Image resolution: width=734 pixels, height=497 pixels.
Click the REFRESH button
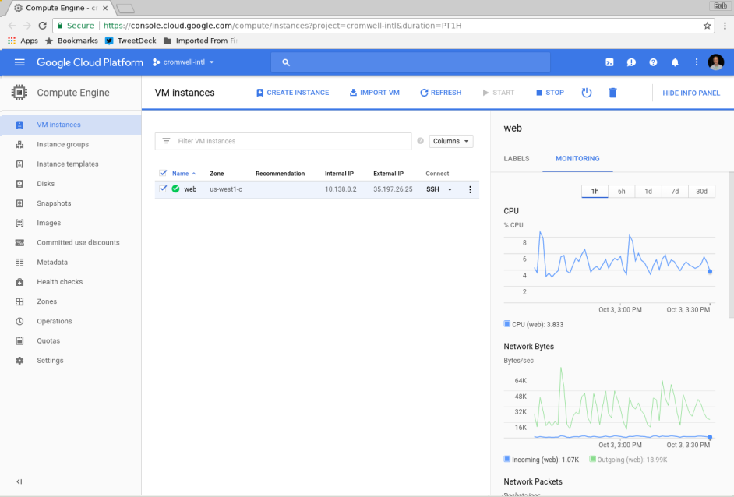click(x=440, y=93)
